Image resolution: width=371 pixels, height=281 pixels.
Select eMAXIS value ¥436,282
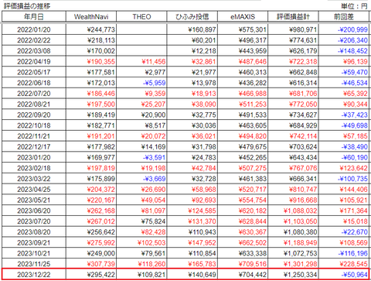pos(252,83)
